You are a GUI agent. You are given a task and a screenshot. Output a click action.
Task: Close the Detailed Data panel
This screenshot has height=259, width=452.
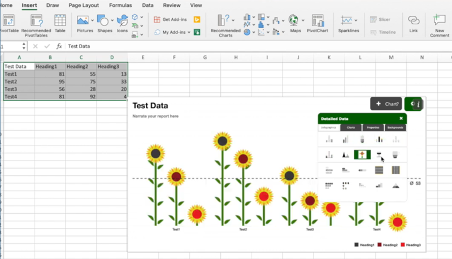click(401, 118)
